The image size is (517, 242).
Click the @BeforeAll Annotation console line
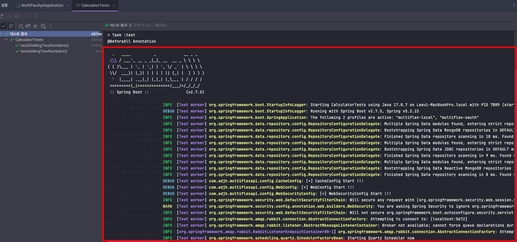point(131,41)
